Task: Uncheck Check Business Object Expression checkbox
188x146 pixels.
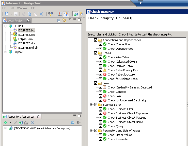Action: click(100, 113)
